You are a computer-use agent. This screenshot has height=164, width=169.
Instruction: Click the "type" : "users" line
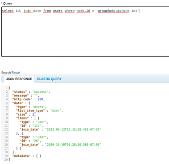coord(31,107)
